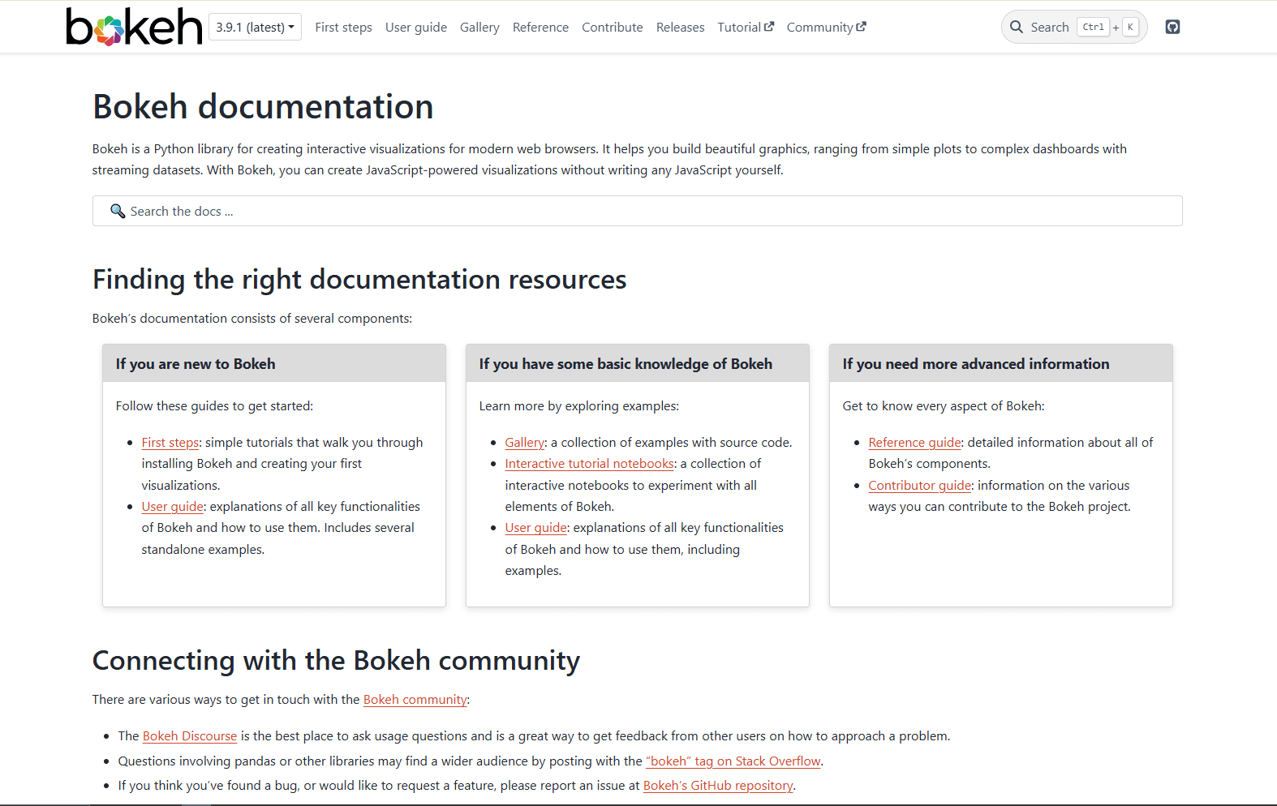Open First steps in the navbar
Viewport: 1277px width, 806px height.
coord(343,27)
